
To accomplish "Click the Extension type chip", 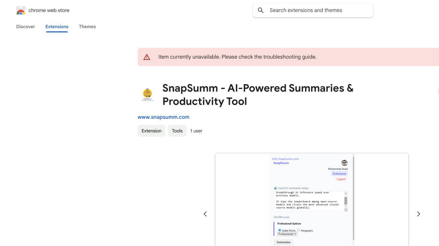I will (x=151, y=131).
